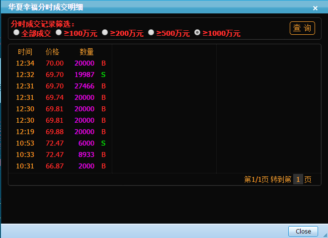This screenshot has height=238, width=328.
Task: Select the 全部成交 radio button
Action: [16, 33]
